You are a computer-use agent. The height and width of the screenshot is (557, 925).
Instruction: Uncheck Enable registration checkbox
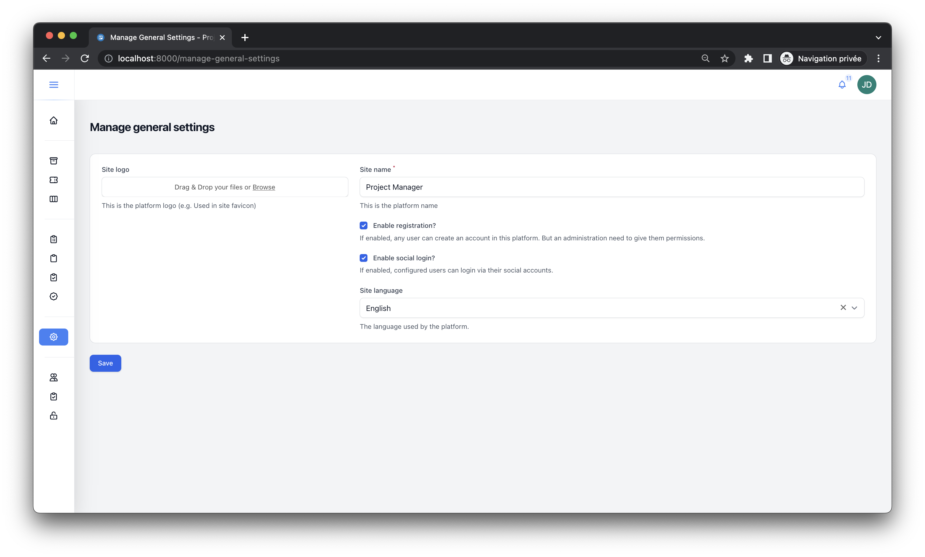pyautogui.click(x=363, y=225)
